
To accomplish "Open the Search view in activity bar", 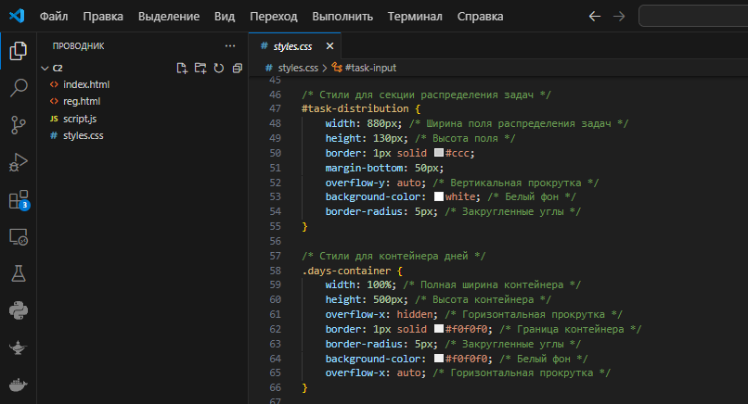I will coord(18,88).
